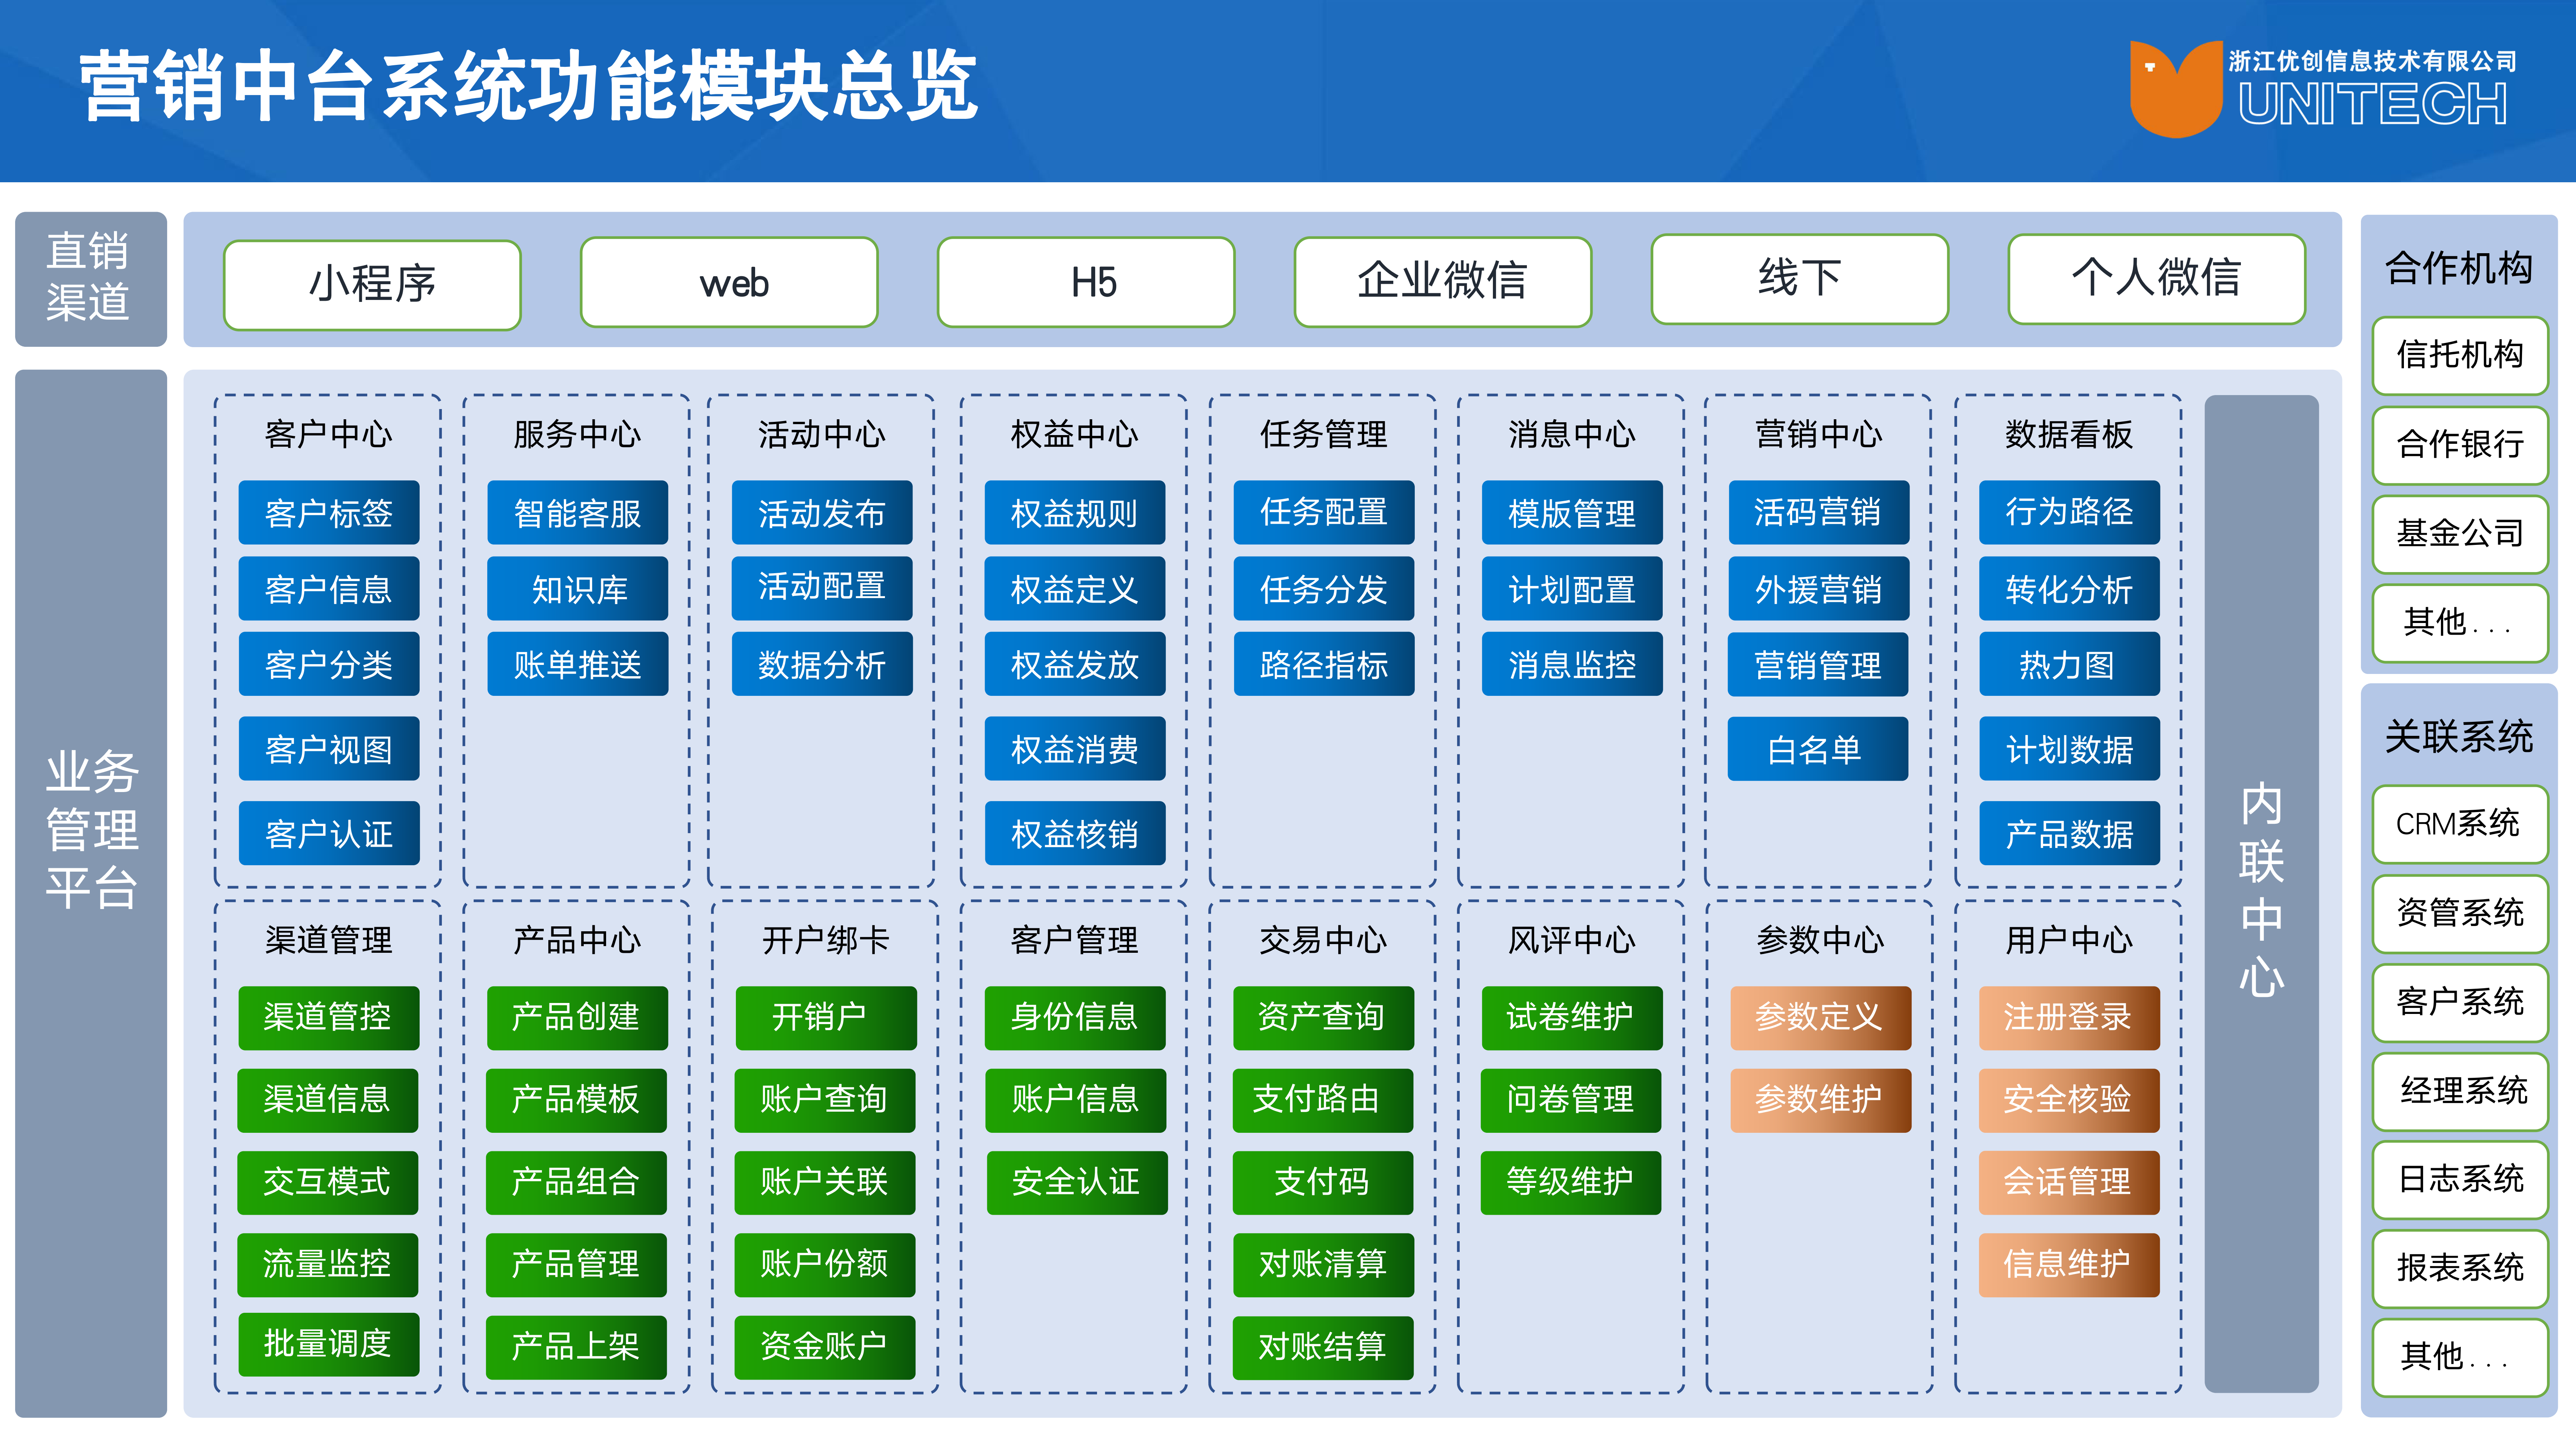Image resolution: width=2576 pixels, height=1449 pixels.
Task: Open the 产品上架 green button
Action: pyautogui.click(x=576, y=1346)
